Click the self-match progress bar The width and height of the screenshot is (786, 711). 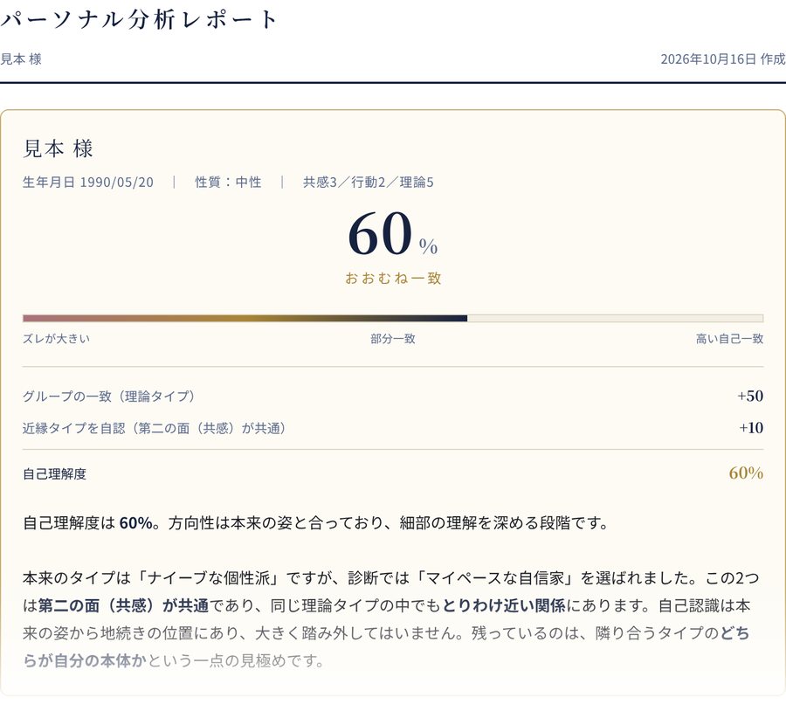coord(393,319)
